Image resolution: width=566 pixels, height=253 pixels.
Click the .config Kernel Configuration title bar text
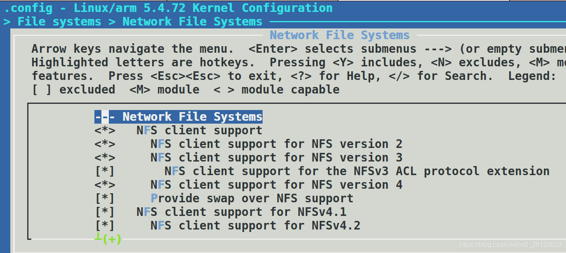(x=168, y=8)
